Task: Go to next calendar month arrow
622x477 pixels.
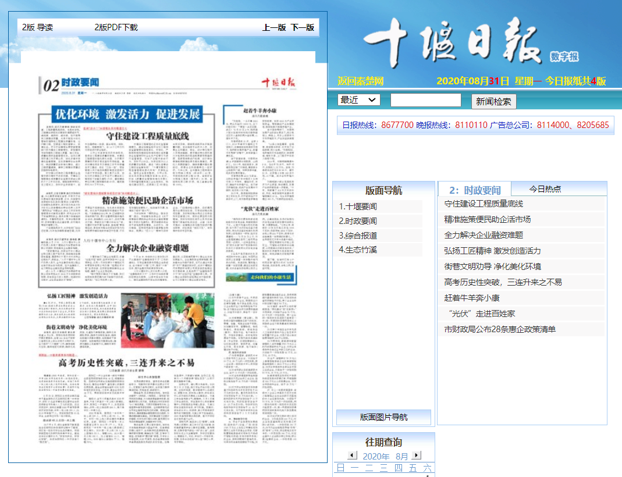Action: 416,455
